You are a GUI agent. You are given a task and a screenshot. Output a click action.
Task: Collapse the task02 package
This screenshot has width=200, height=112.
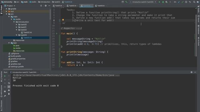coord(17,30)
